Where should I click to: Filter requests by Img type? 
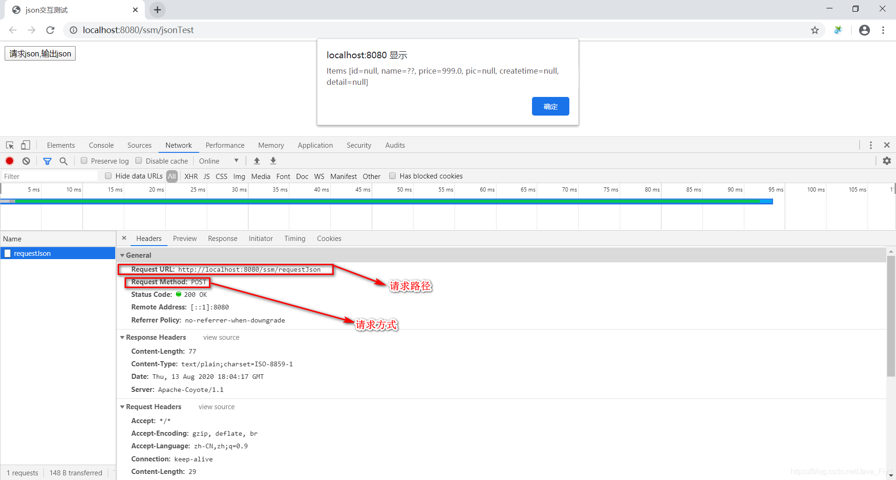click(239, 176)
